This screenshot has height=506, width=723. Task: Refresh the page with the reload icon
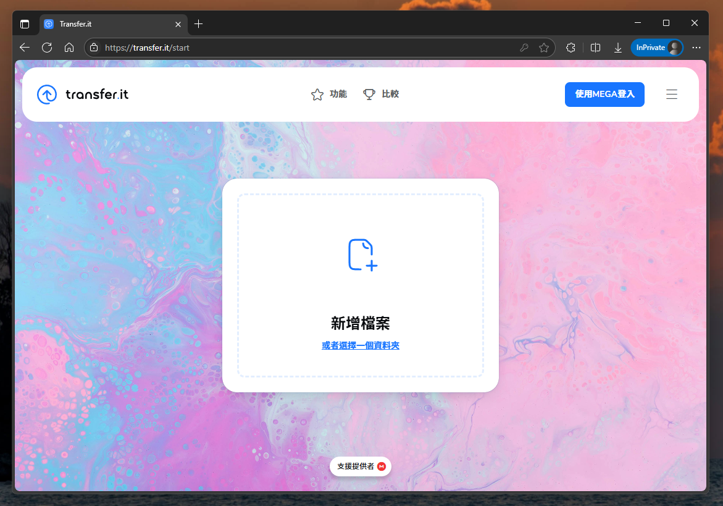tap(47, 48)
